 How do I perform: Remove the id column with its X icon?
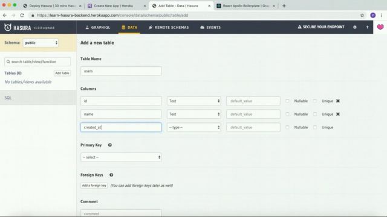pyautogui.click(x=338, y=101)
